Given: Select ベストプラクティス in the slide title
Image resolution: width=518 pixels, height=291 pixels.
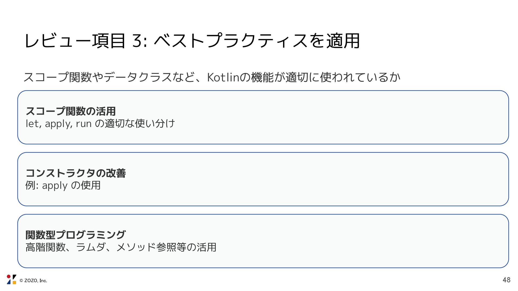Looking at the screenshot, I should tap(231, 41).
